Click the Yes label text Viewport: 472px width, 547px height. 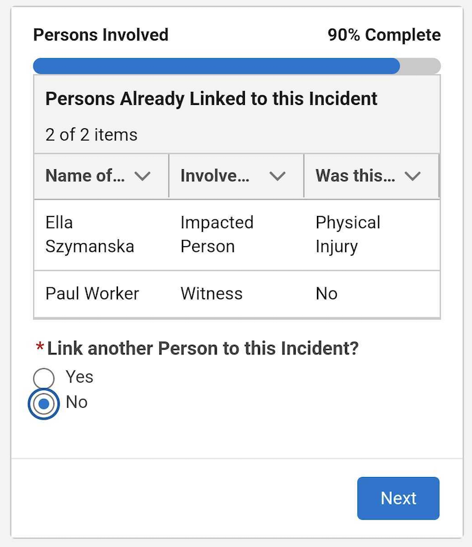click(80, 377)
